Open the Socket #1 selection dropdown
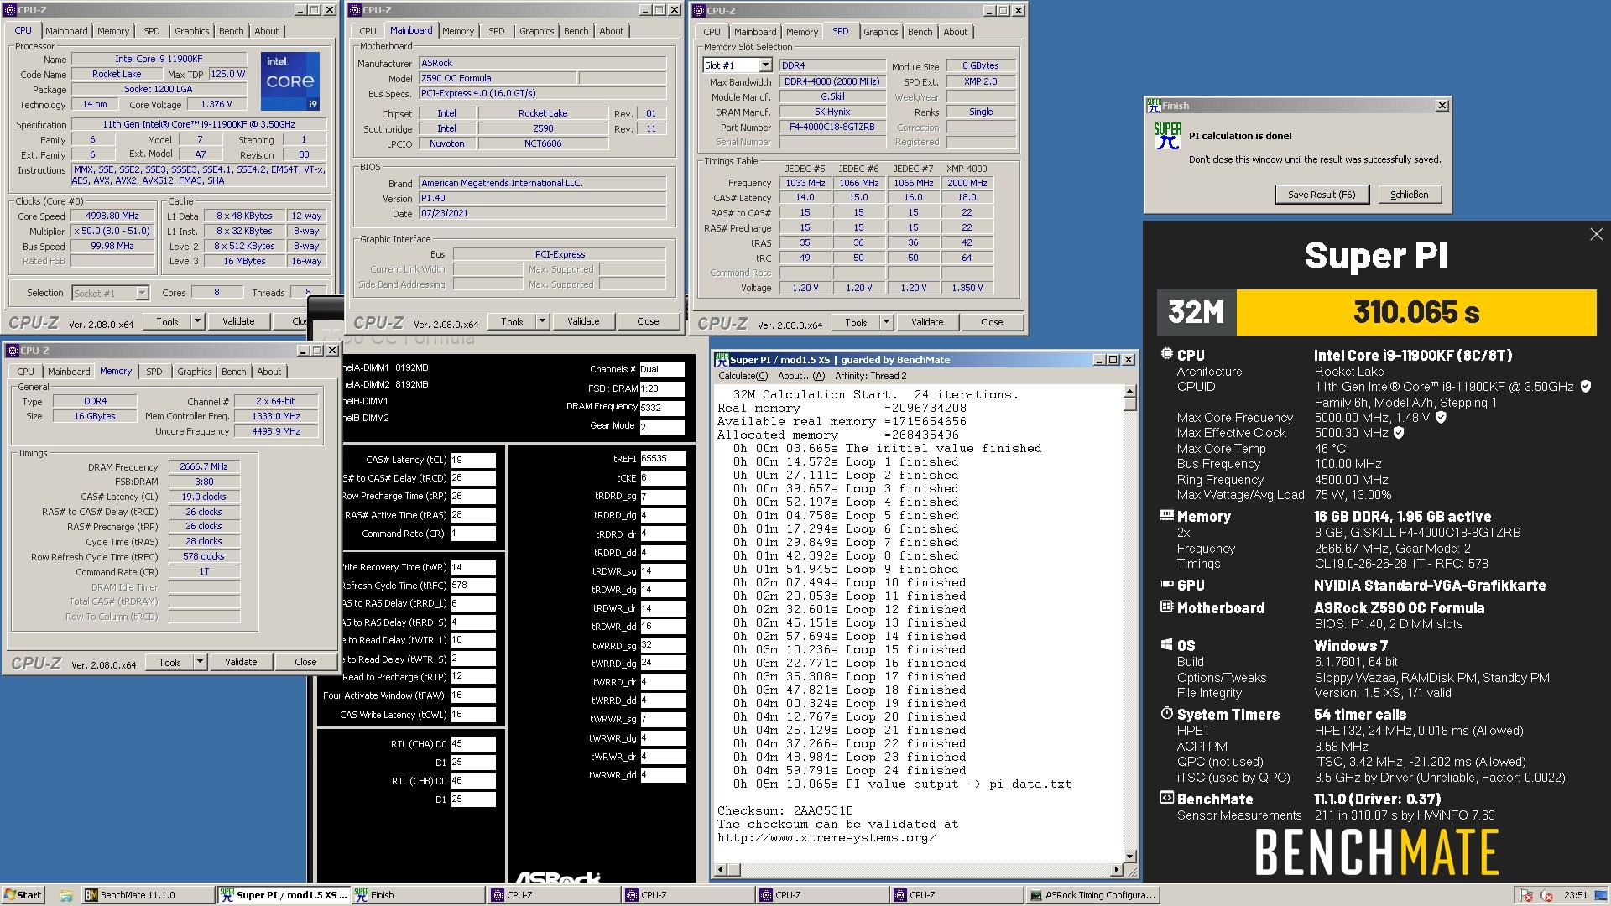This screenshot has height=906, width=1611. click(x=142, y=293)
